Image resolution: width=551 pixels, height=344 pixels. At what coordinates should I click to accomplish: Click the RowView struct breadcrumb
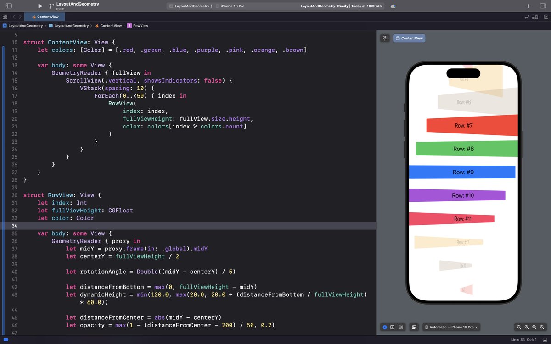click(x=138, y=26)
